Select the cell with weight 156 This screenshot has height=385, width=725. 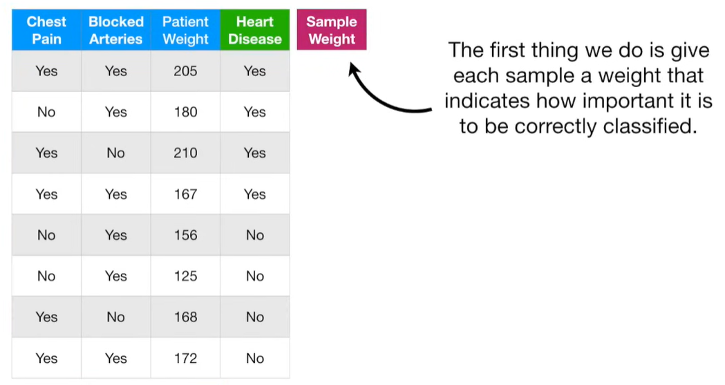click(185, 235)
